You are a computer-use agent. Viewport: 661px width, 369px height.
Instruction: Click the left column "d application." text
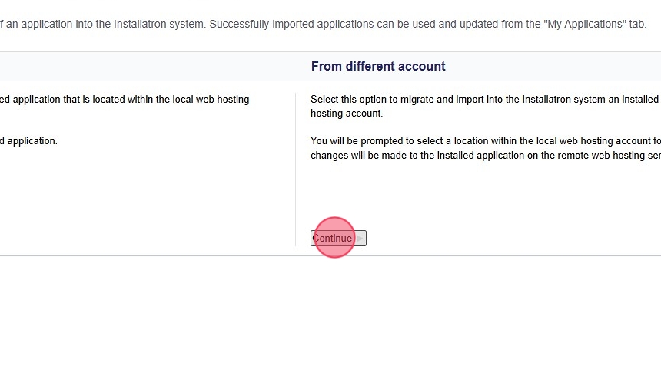point(29,141)
